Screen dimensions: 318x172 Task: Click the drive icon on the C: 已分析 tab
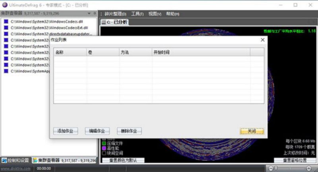[x=104, y=22]
